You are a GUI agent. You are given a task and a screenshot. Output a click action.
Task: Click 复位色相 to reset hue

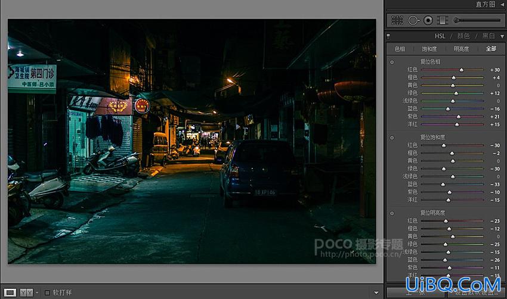430,62
